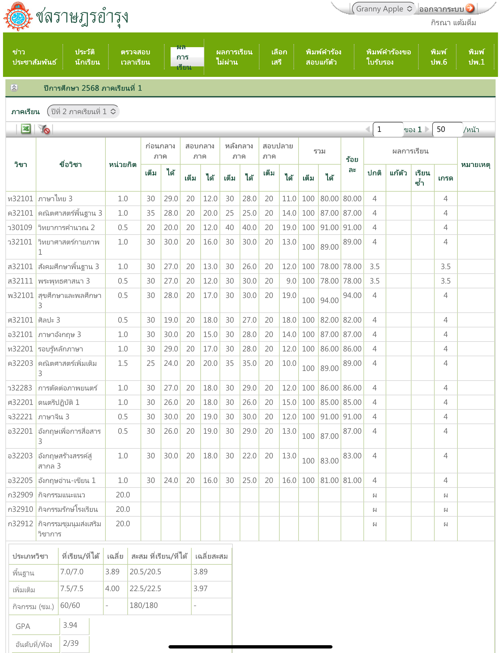Click the พิมพ์ ปพ.6 button
This screenshot has height=653, width=501.
(438, 57)
